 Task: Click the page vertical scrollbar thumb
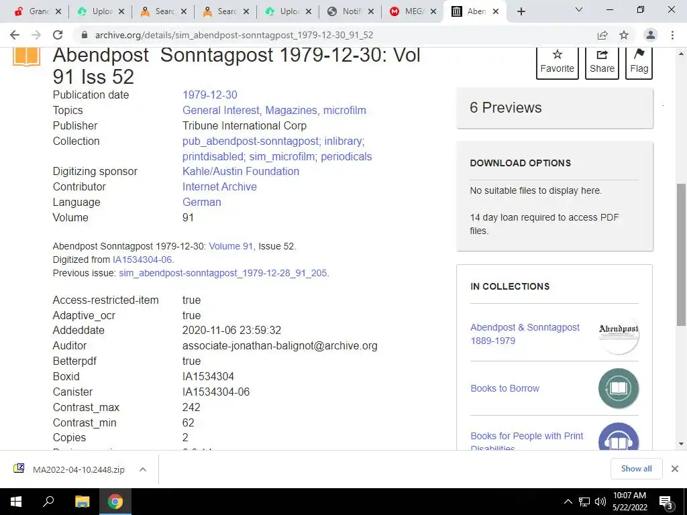681,254
